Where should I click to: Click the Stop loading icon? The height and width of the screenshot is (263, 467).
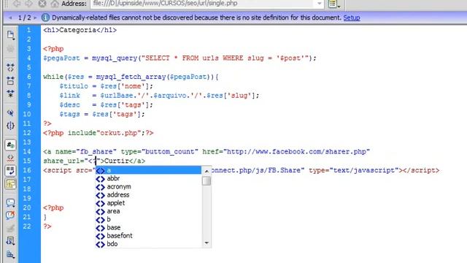click(x=42, y=4)
